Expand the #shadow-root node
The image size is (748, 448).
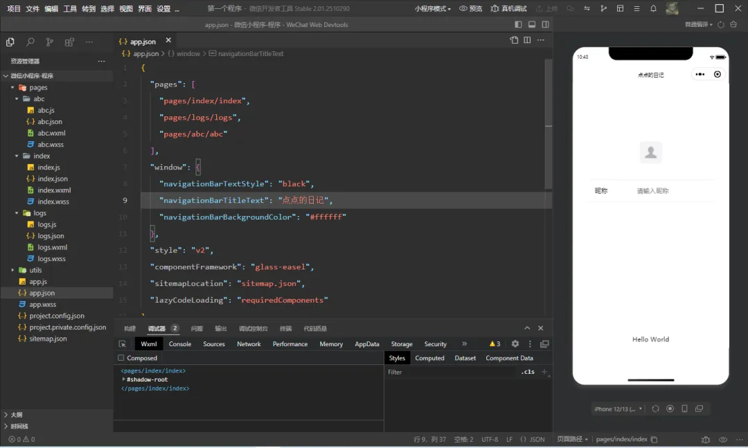[123, 379]
